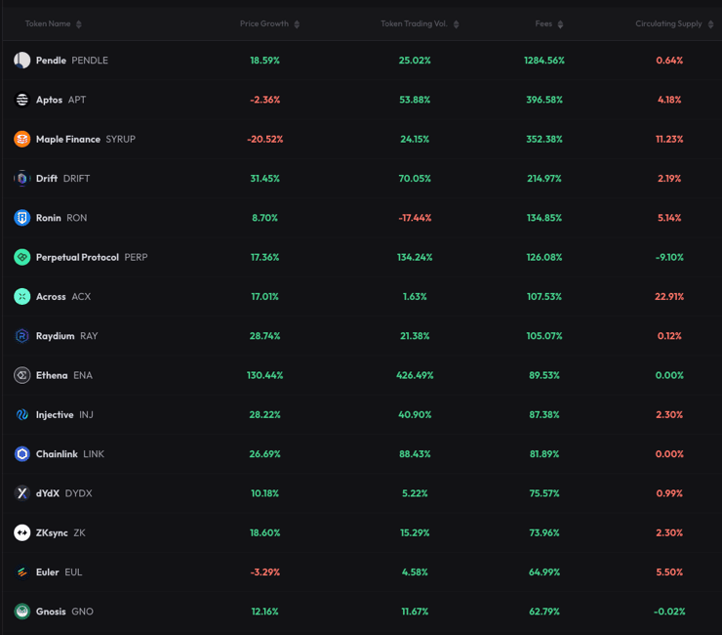Click the Drift token logo icon
722x635 pixels.
click(x=21, y=179)
